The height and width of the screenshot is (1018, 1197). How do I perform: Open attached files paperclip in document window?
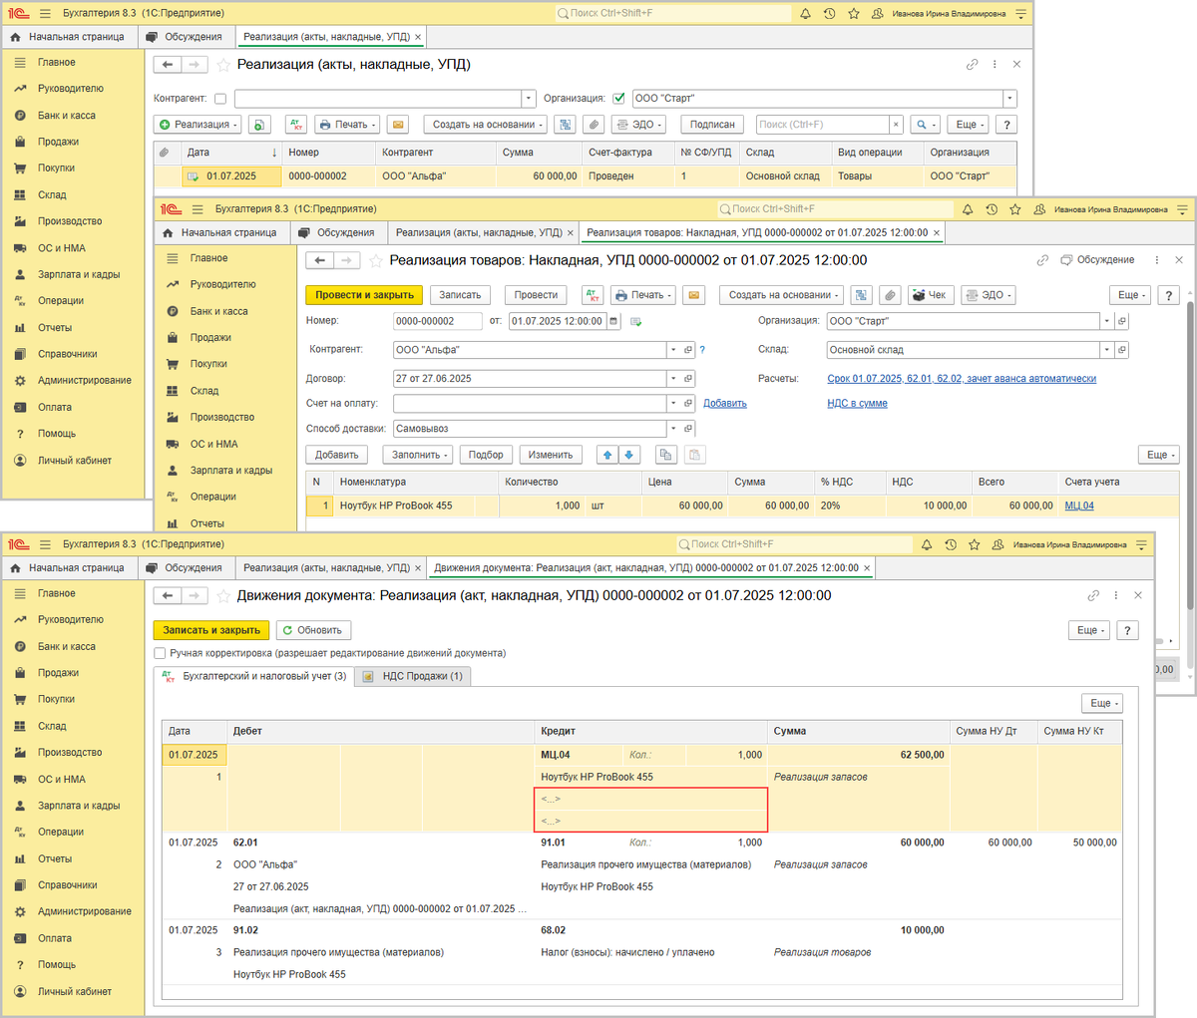890,295
